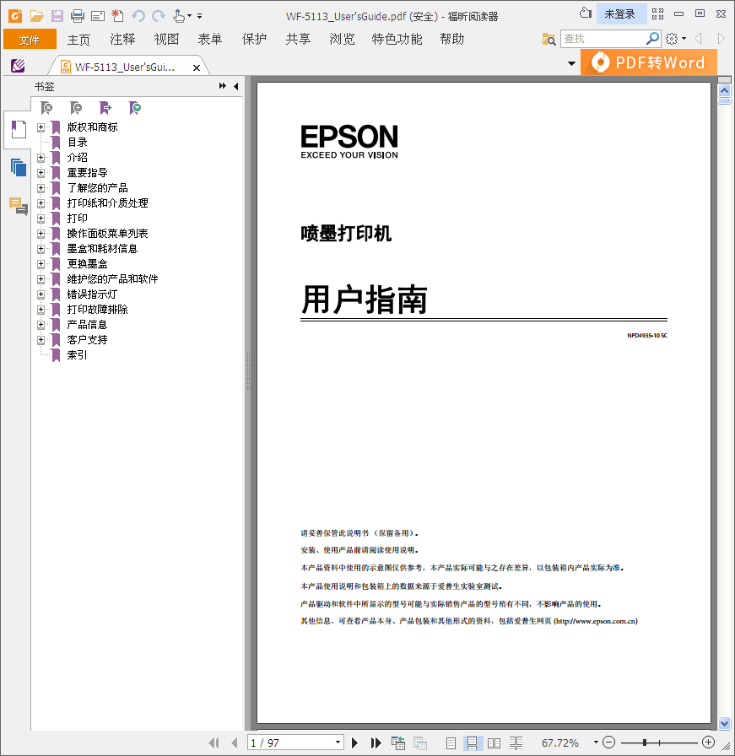This screenshot has width=735, height=756.
Task: Click the expand bookmarks double-arrow button
Action: (x=222, y=86)
